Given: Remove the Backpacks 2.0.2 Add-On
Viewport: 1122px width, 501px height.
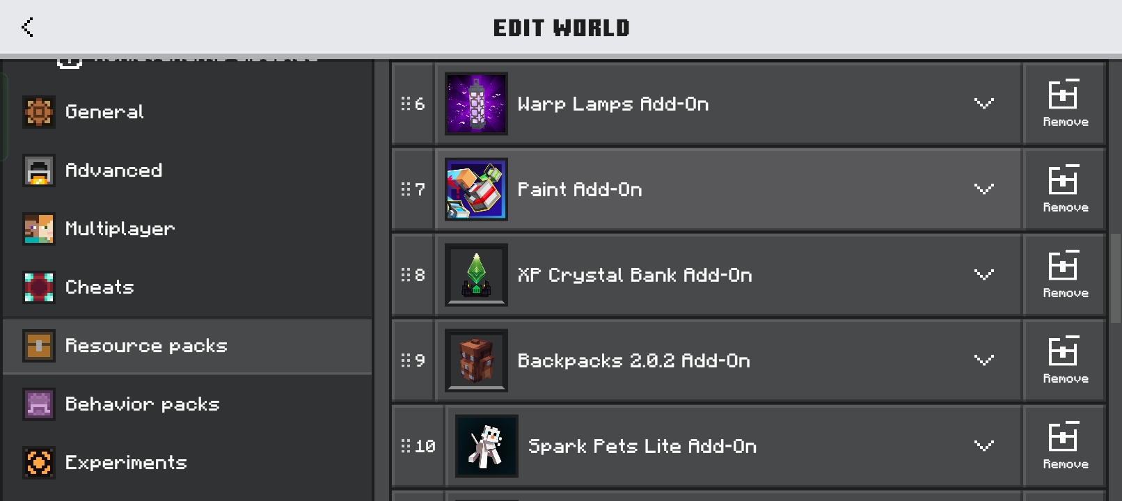Looking at the screenshot, I should (1064, 360).
